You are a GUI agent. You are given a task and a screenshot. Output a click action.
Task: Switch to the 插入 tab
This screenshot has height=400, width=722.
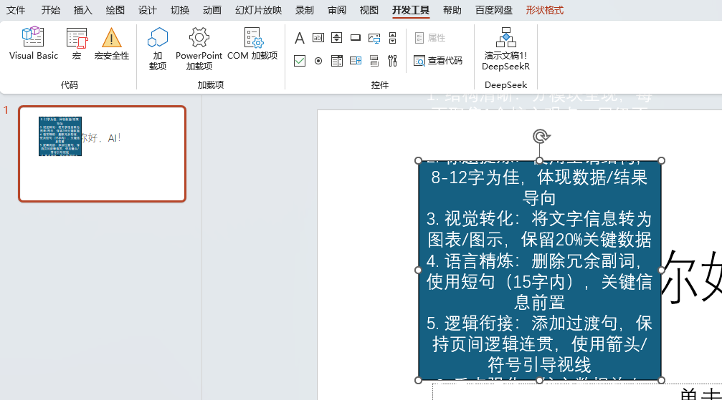point(83,10)
